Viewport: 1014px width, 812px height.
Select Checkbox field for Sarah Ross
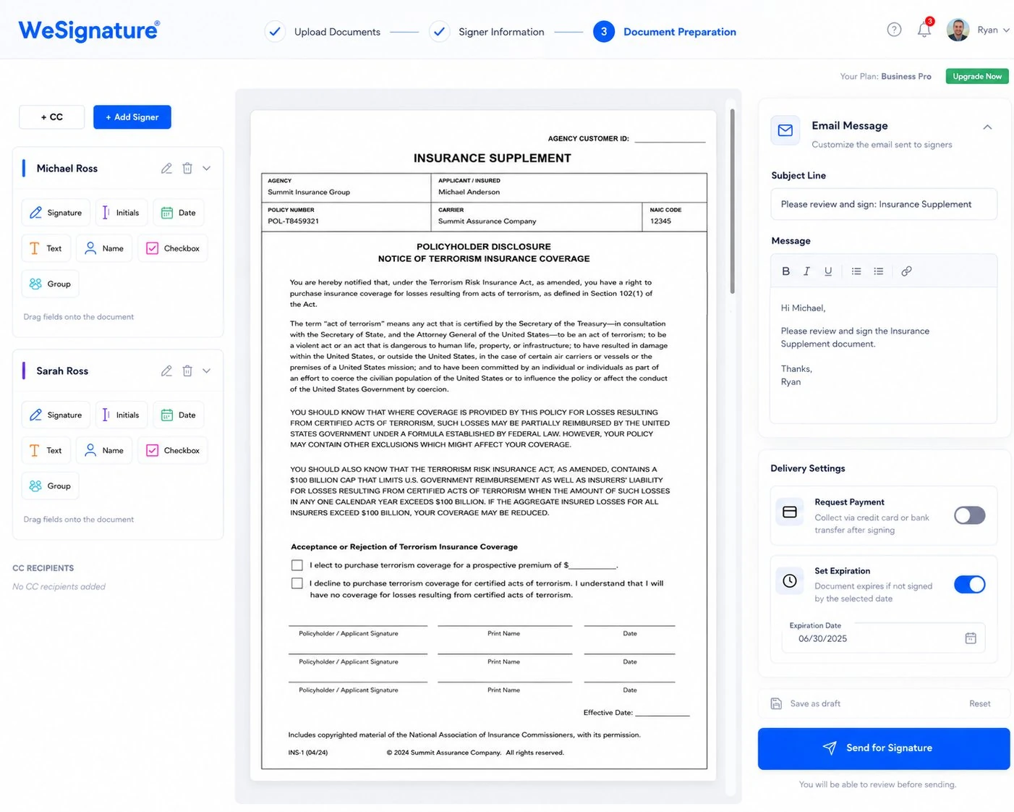tap(173, 450)
